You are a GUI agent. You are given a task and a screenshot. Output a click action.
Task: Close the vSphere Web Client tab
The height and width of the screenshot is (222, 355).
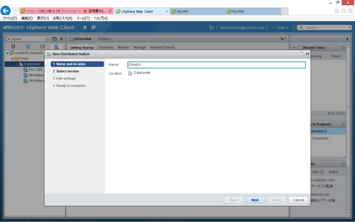click(167, 12)
